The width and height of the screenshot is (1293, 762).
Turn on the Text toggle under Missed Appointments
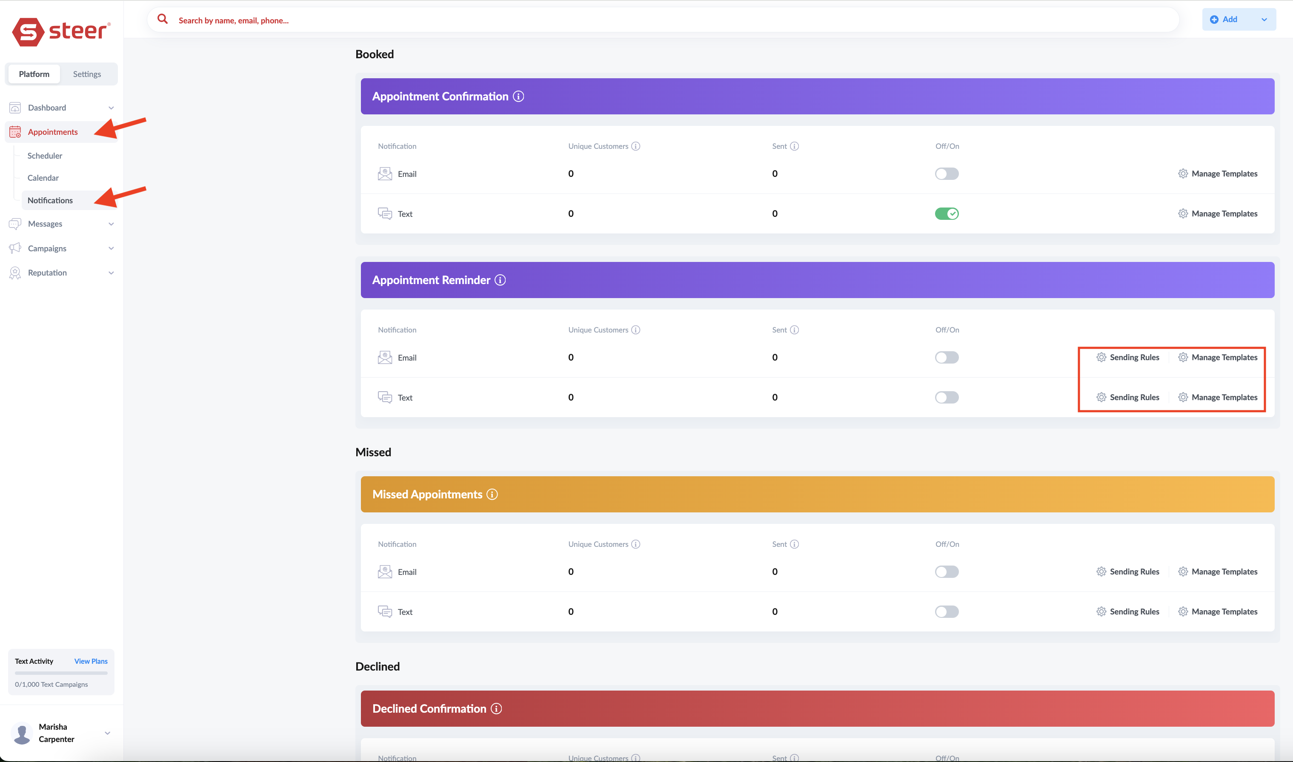point(947,611)
